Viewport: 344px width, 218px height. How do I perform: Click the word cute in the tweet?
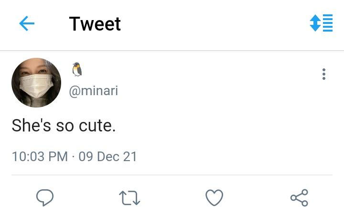tap(96, 126)
